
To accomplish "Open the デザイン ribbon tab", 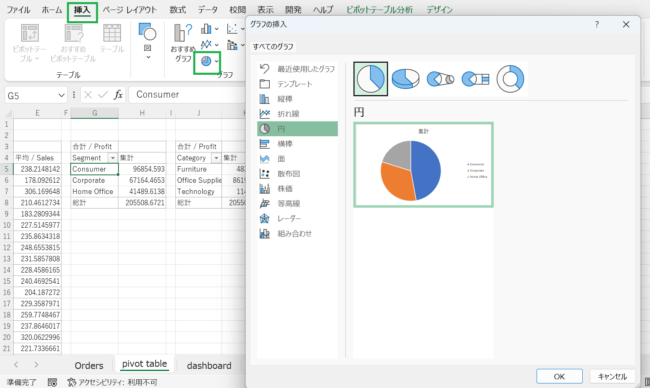I will (440, 10).
